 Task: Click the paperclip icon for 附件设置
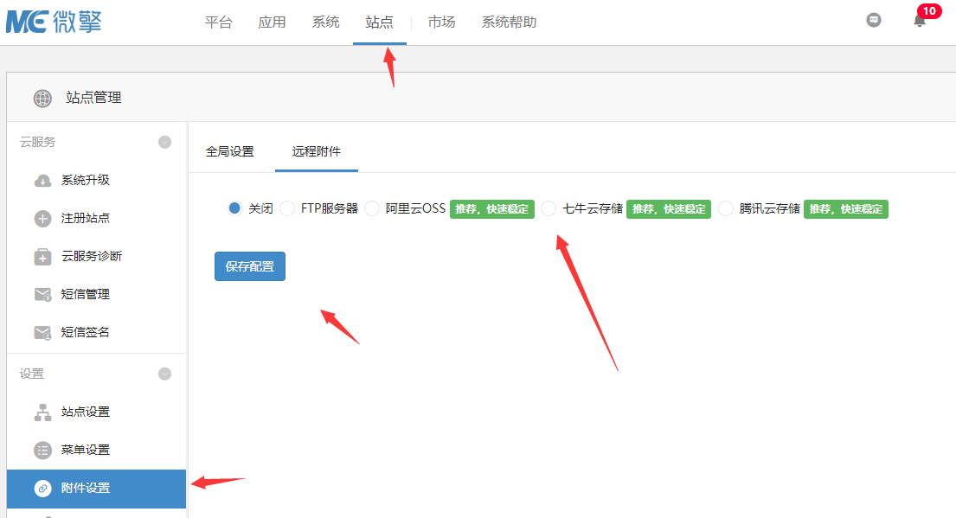pos(42,489)
